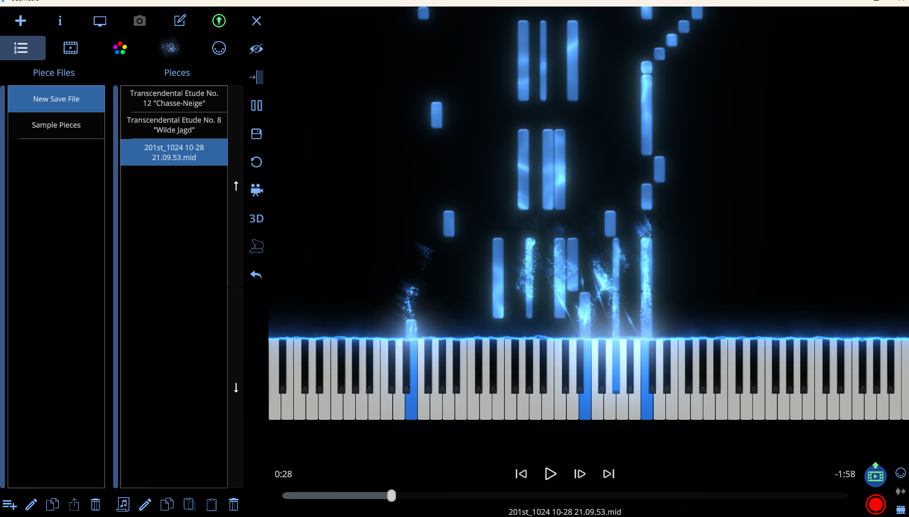Click the camera screenshot icon
Viewport: 909px width, 517px height.
click(x=140, y=21)
